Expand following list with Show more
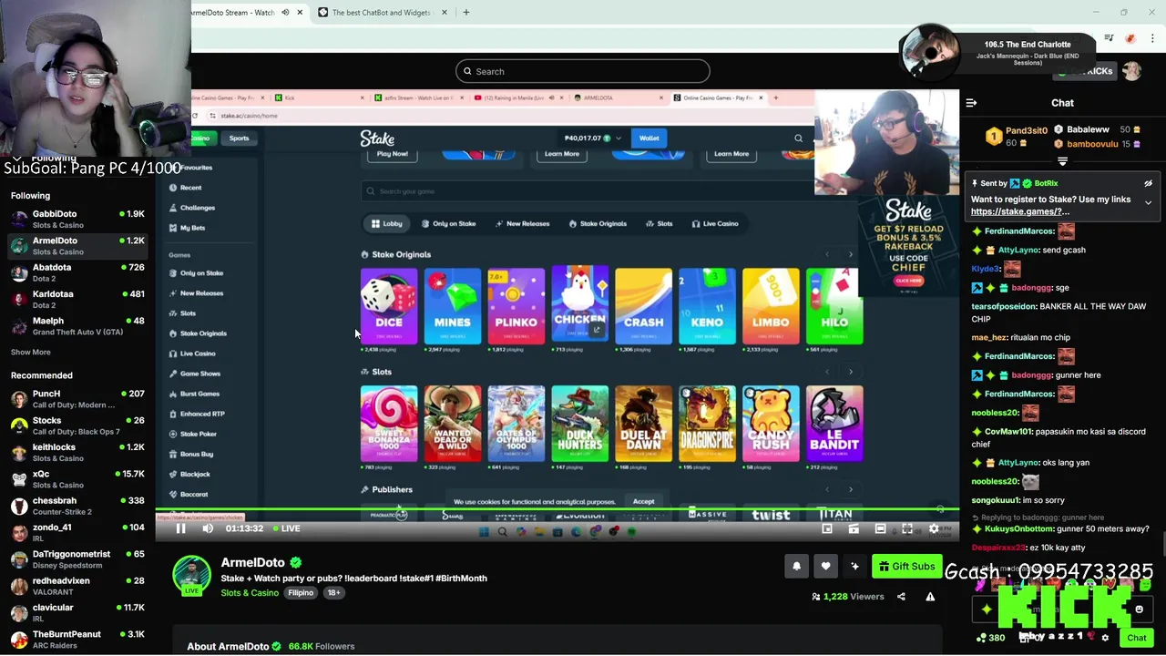Screen dimensions: 1166x656 coord(30,352)
